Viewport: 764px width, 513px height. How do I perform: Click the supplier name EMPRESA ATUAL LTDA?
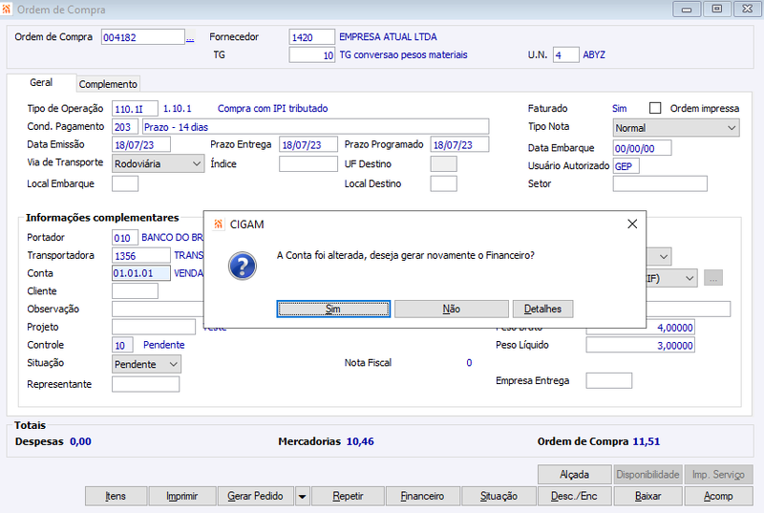pyautogui.click(x=388, y=37)
